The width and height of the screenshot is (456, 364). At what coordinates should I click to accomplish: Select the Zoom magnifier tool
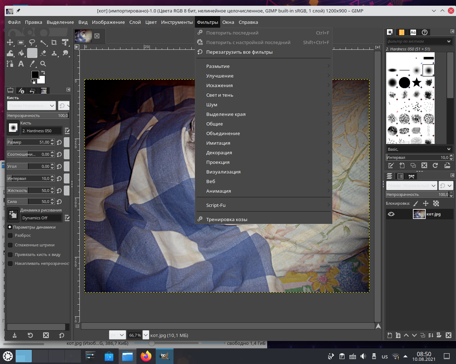(43, 64)
